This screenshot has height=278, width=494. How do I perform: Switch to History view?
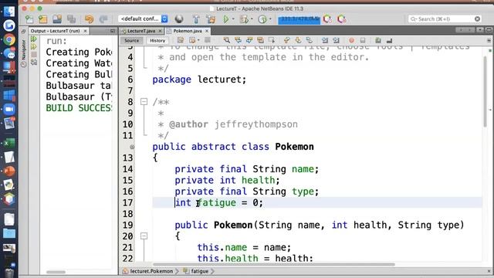(x=157, y=40)
